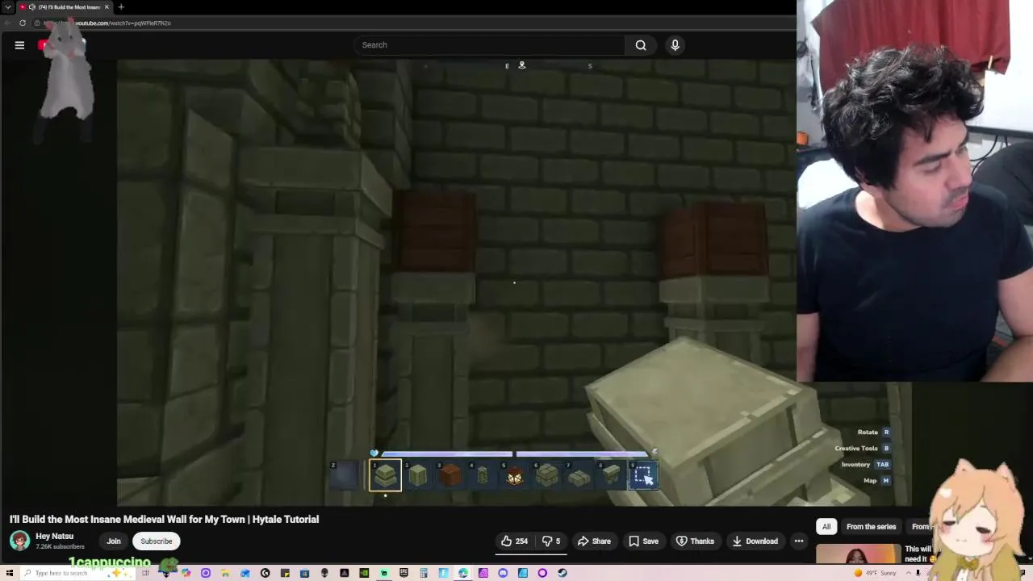Click the taskbar Type here to search box
1033x581 pixels.
tap(77, 573)
